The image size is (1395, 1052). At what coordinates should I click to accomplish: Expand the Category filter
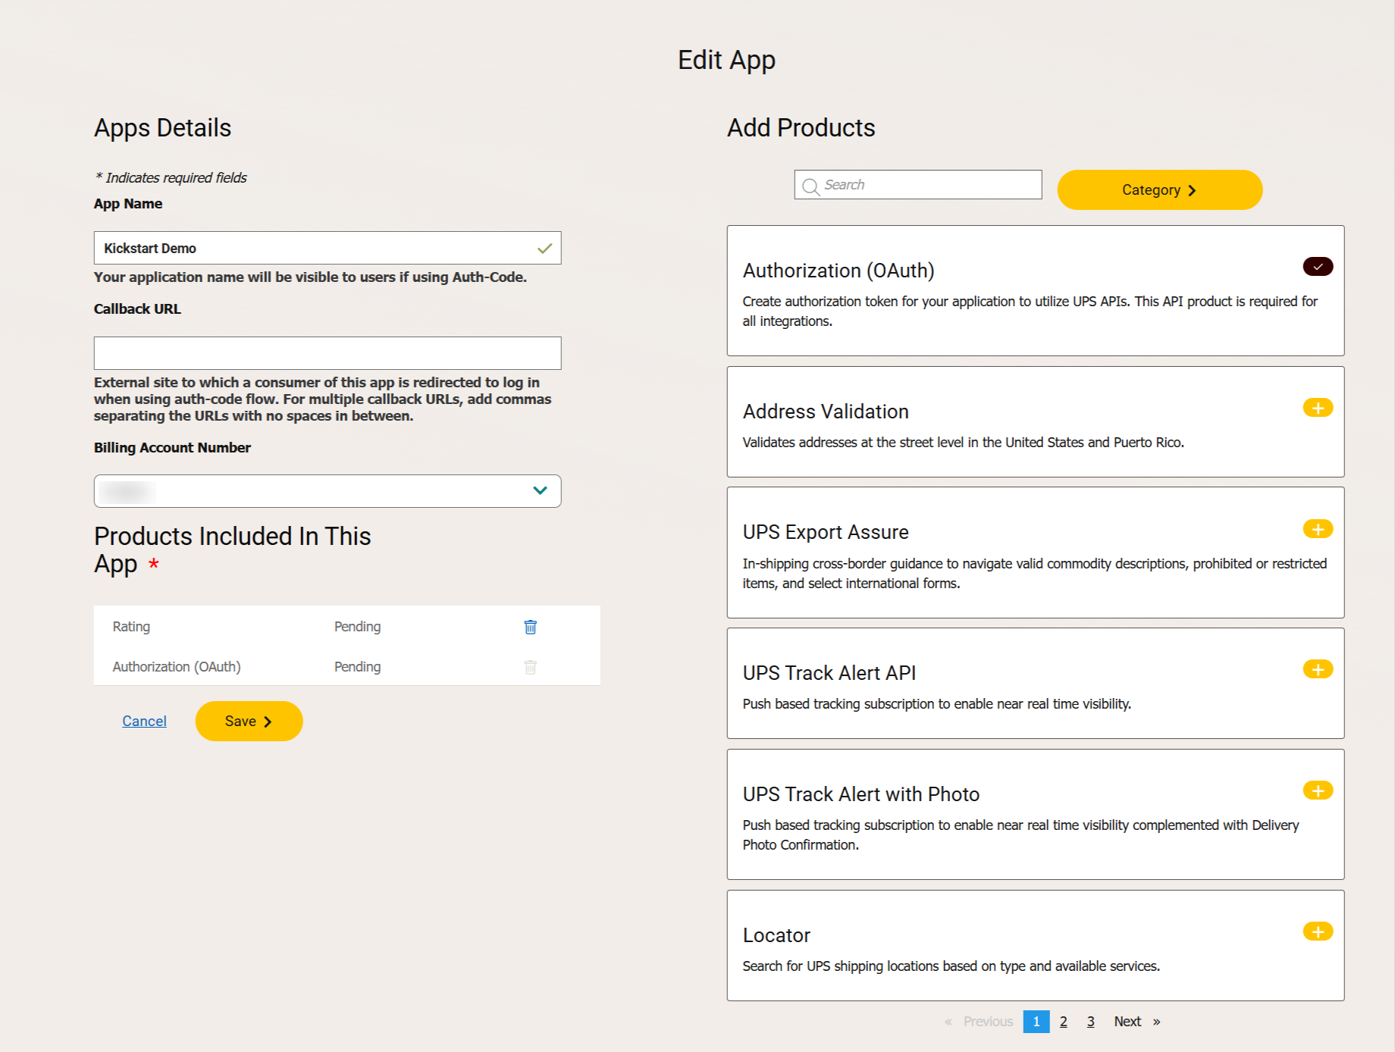(x=1159, y=189)
